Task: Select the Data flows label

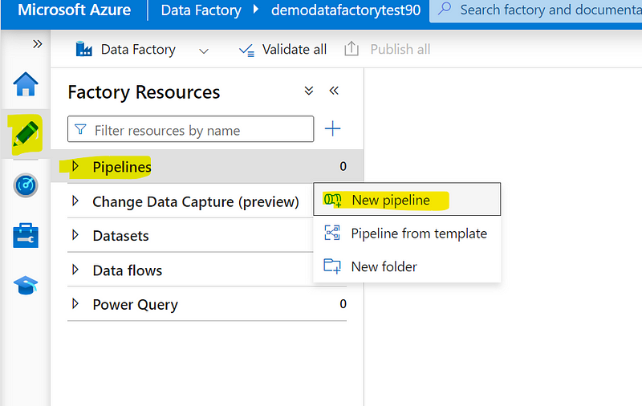Action: [128, 270]
